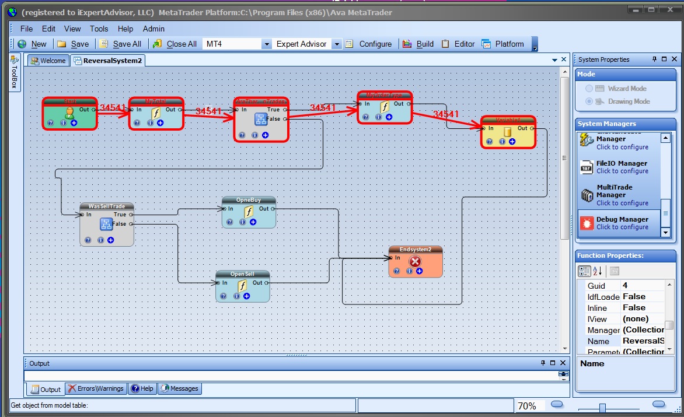The height and width of the screenshot is (417, 684).
Task: Open the toolbar overflow options arrow
Action: tap(535, 44)
